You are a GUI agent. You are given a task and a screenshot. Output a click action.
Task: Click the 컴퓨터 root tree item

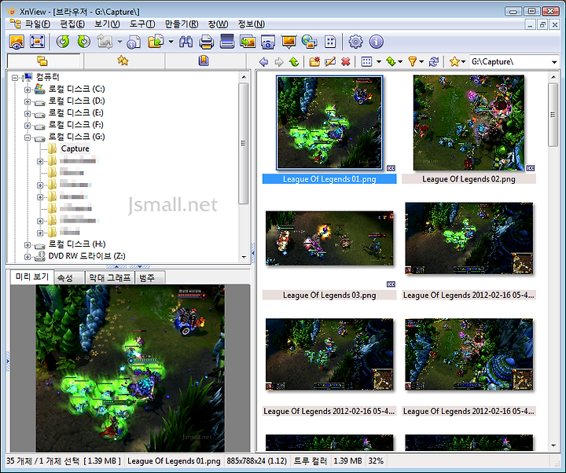click(x=47, y=77)
